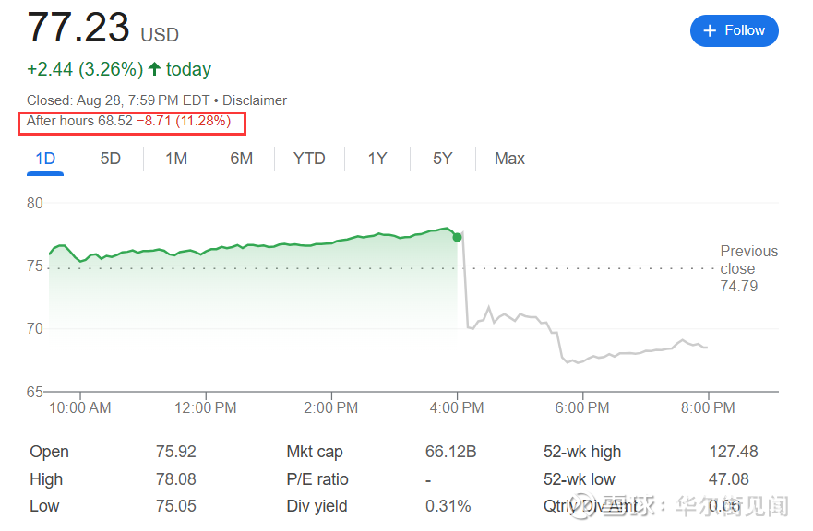Click the Div yield value 0.31%

pos(448,506)
